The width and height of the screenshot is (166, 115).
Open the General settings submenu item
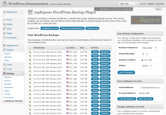pos(8,77)
